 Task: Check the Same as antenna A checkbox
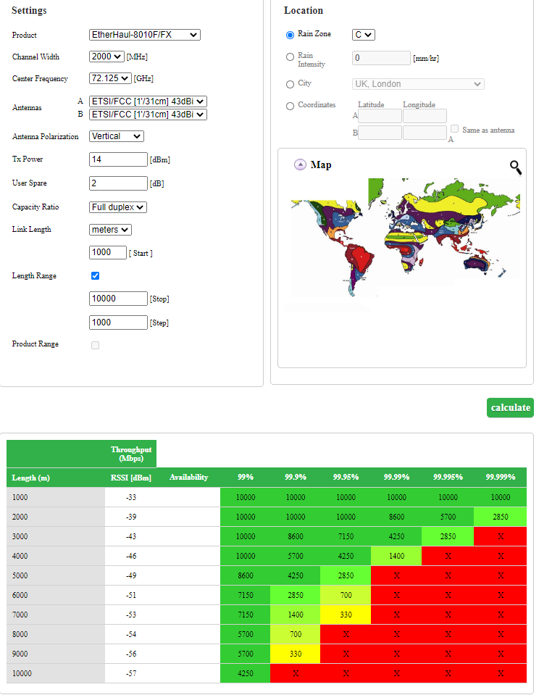click(x=454, y=128)
